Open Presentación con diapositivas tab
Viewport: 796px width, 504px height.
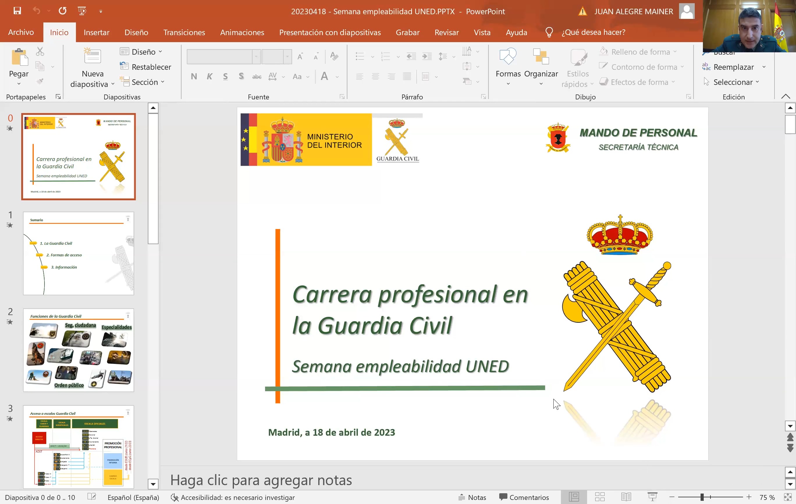tap(330, 32)
